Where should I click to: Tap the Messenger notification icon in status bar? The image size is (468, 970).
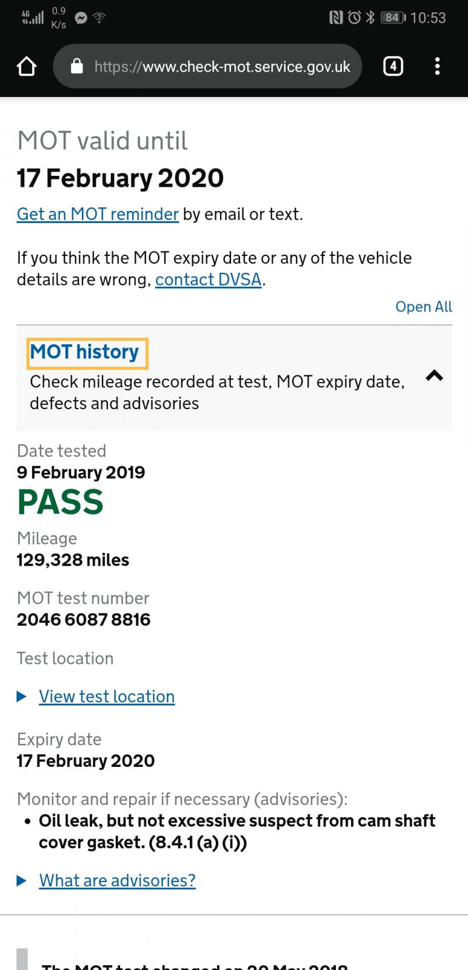[81, 18]
